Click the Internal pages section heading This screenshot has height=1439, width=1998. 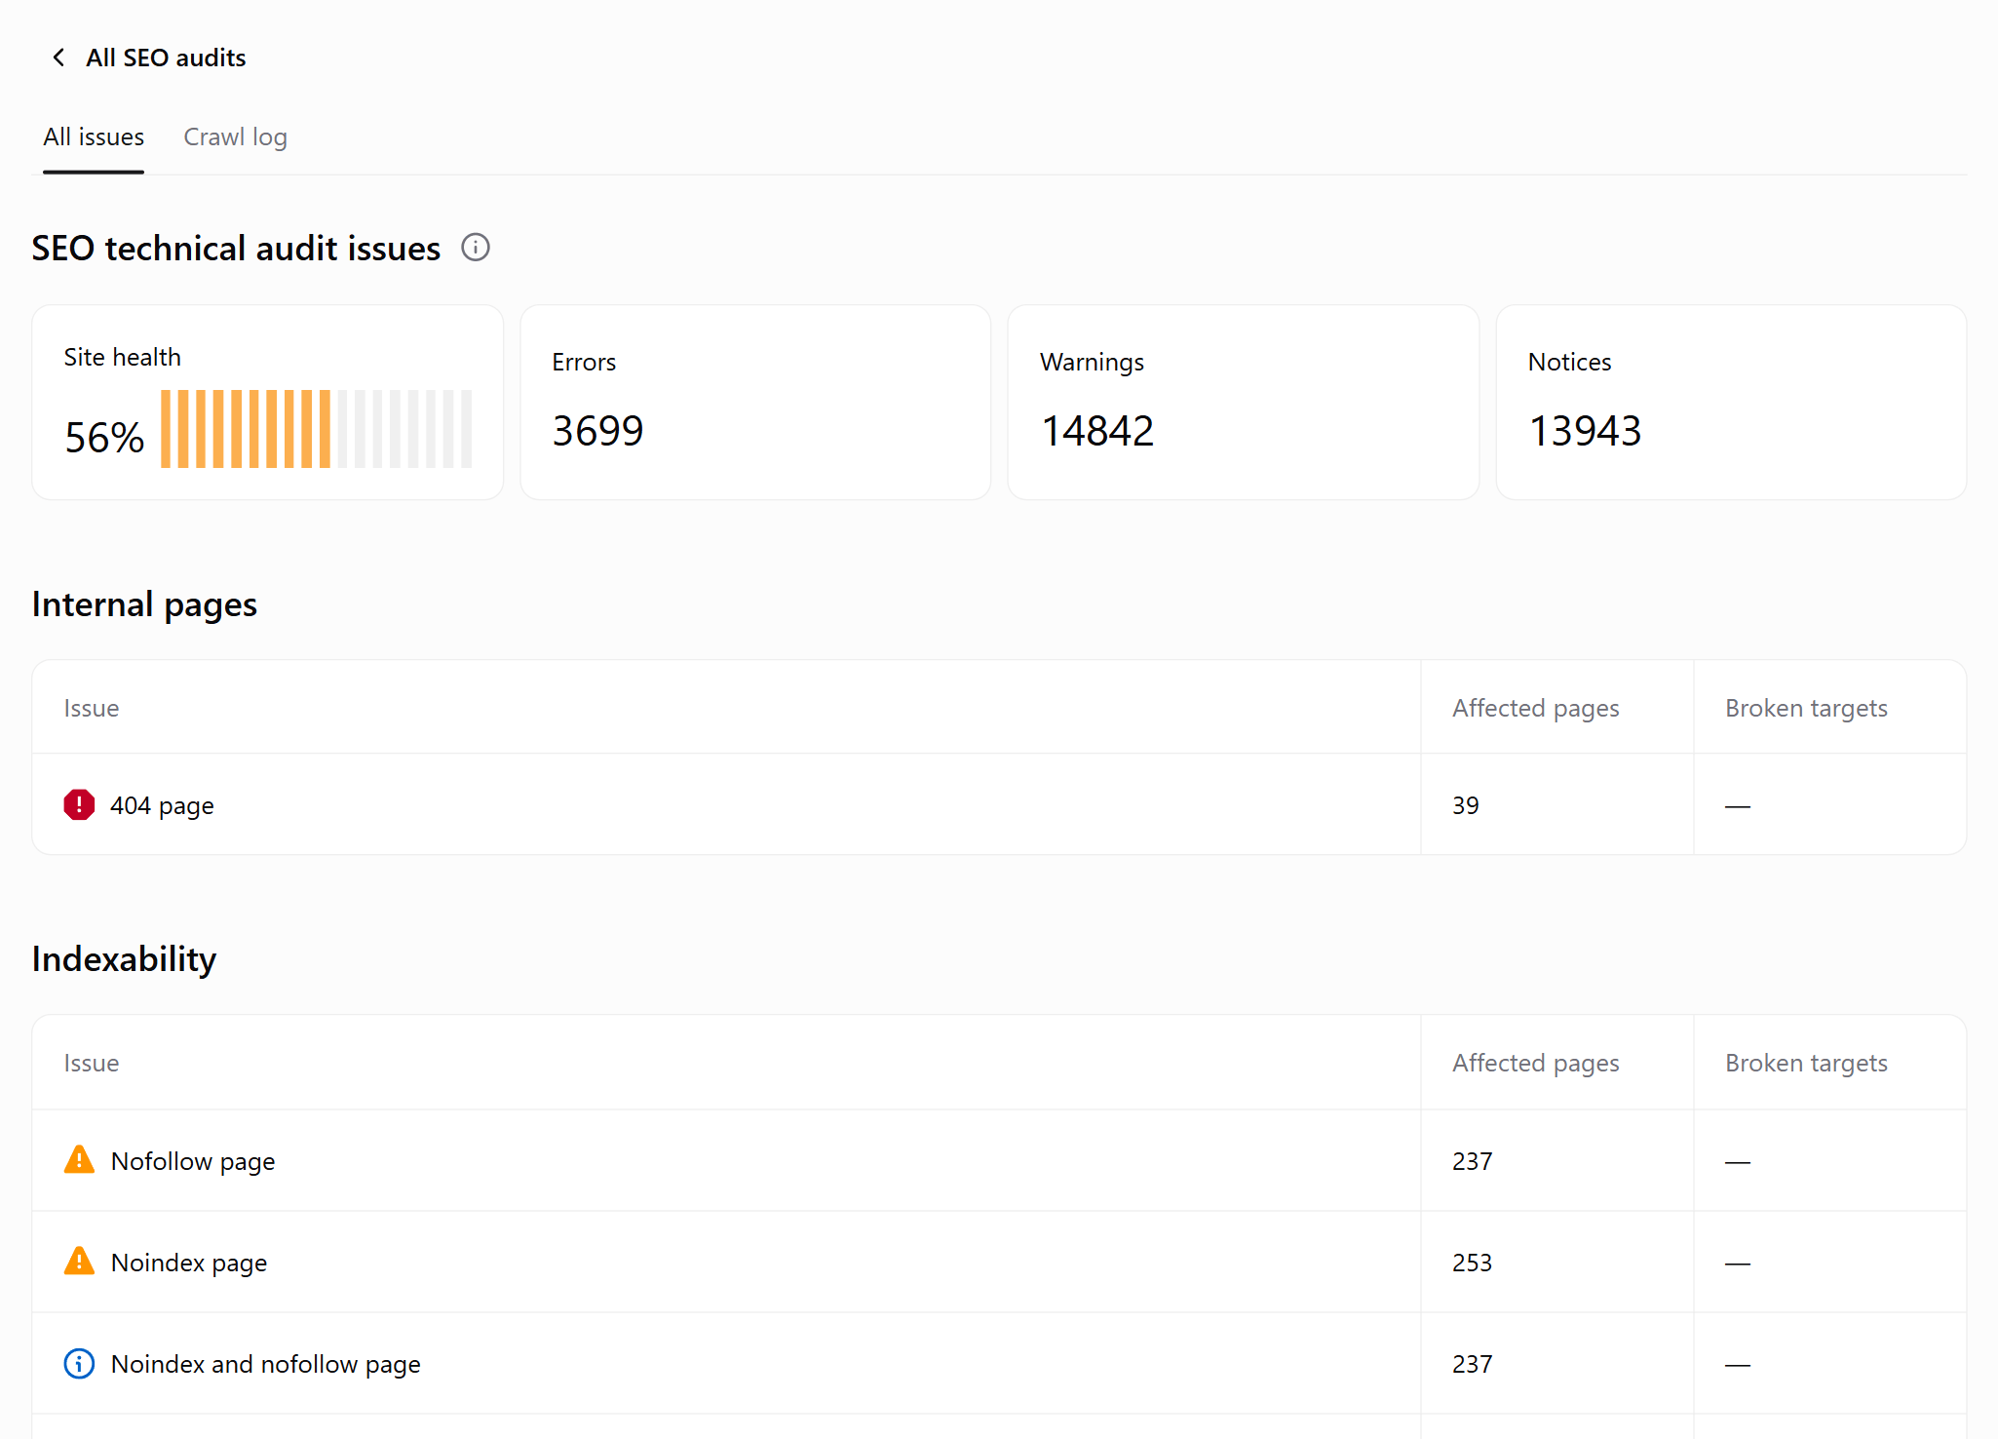[144, 604]
